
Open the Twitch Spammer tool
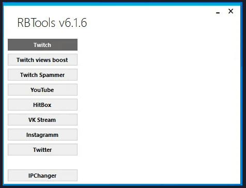(42, 75)
